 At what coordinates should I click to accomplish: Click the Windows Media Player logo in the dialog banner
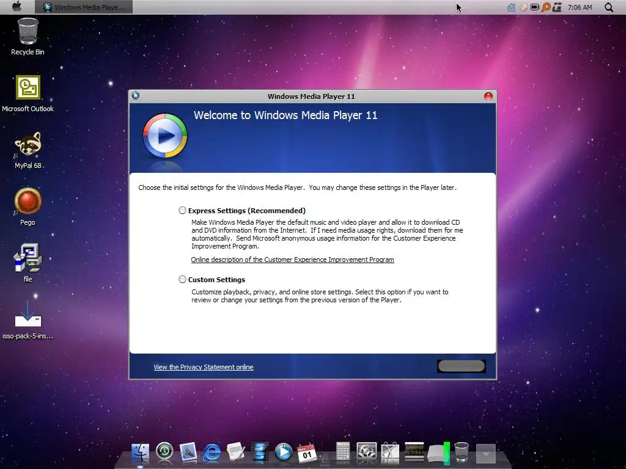165,136
